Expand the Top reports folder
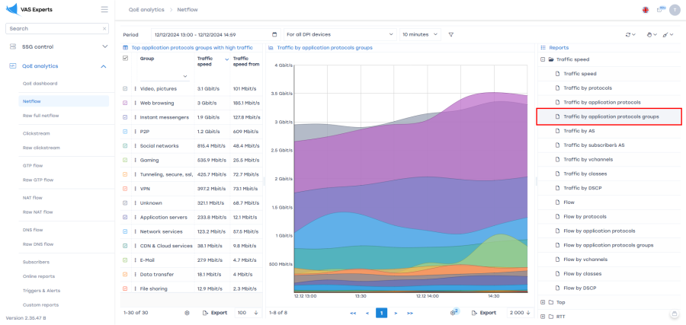The height and width of the screenshot is (325, 686). click(543, 302)
